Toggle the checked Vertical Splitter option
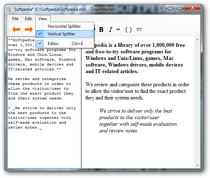 (65, 34)
